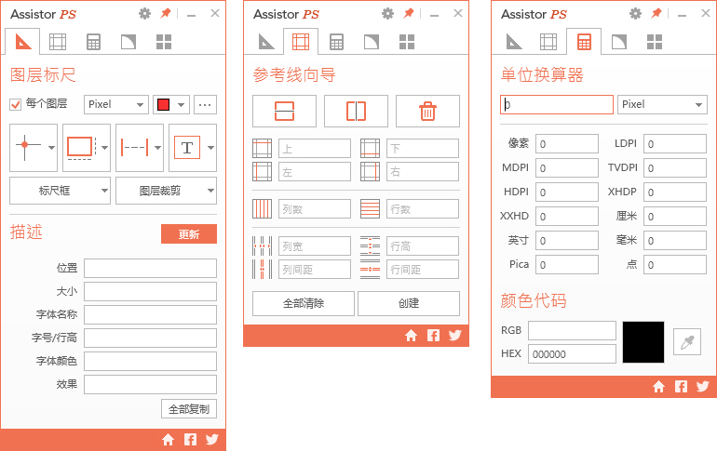This screenshot has height=451, width=717.
Task: Expand text tool dropdown arrow
Action: 210,148
